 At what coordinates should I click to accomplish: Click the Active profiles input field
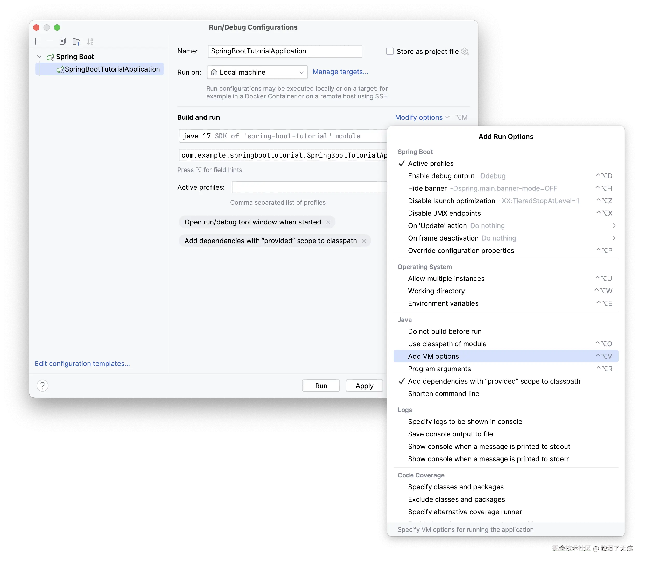[x=309, y=187]
